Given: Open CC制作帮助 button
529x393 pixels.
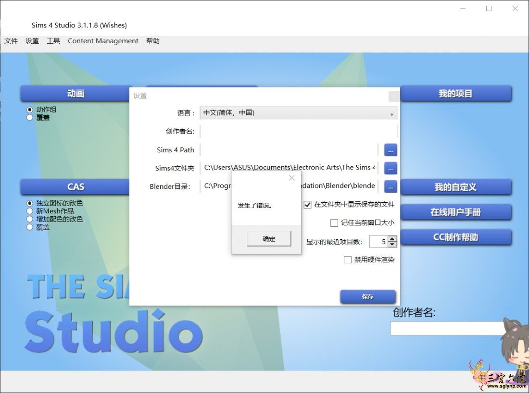Looking at the screenshot, I should click(x=456, y=237).
